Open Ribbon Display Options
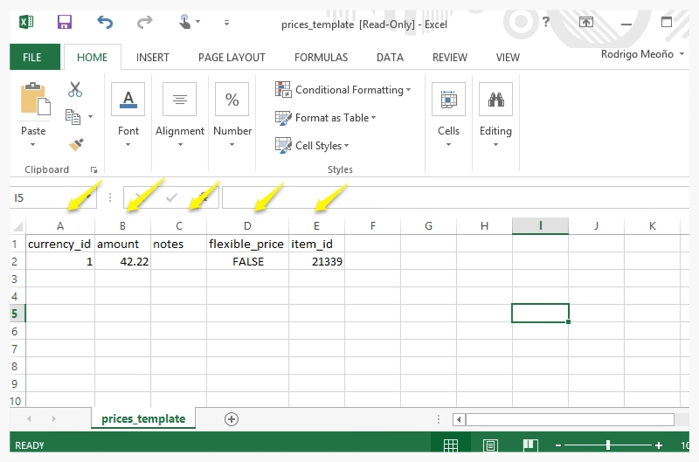Viewport: 699px width, 462px height. point(585,22)
